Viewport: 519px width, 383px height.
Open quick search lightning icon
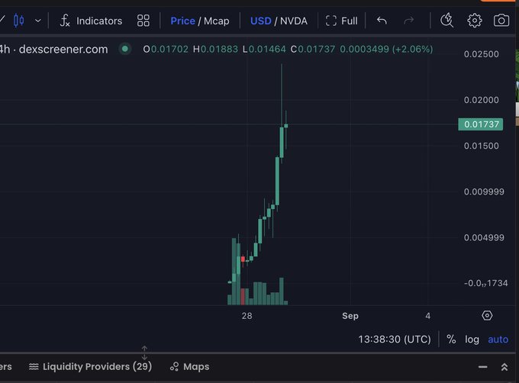click(446, 21)
